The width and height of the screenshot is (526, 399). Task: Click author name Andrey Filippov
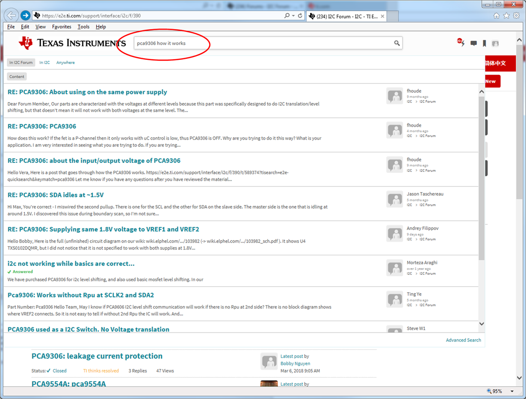(423, 228)
